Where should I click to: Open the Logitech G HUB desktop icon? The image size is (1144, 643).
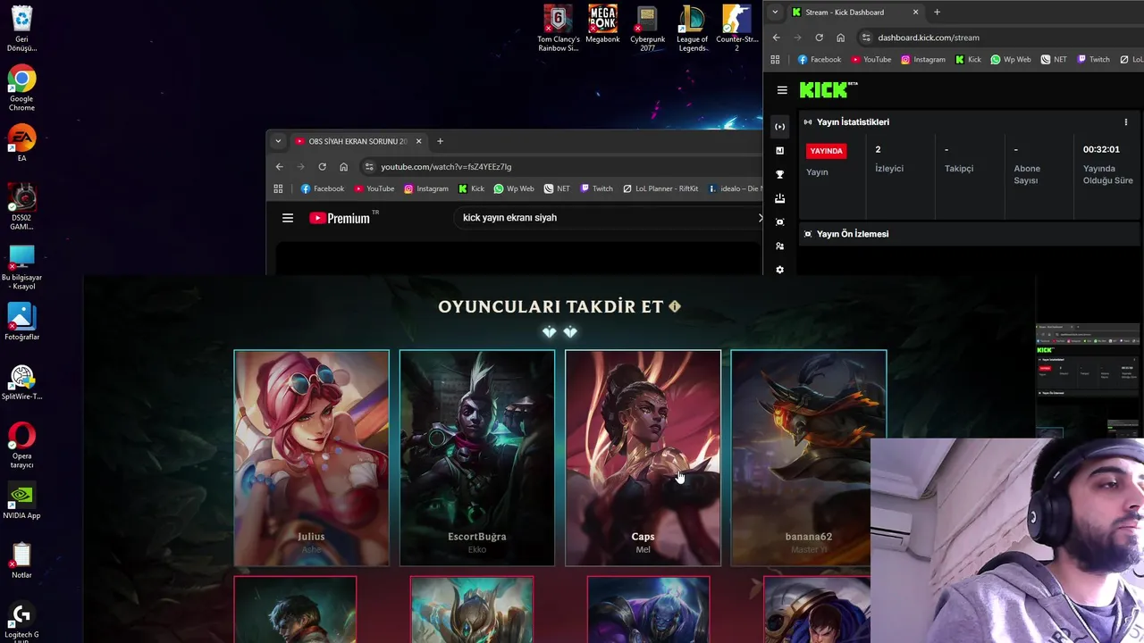21,622
